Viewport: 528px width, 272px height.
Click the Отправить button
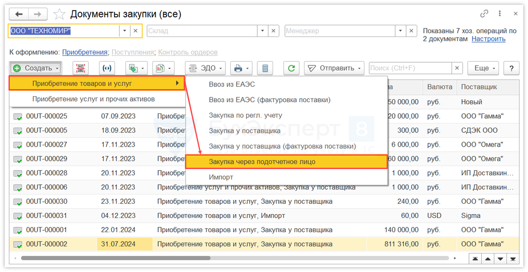pyautogui.click(x=334, y=68)
